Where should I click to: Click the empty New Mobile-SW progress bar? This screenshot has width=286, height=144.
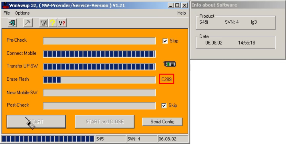click(x=99, y=93)
